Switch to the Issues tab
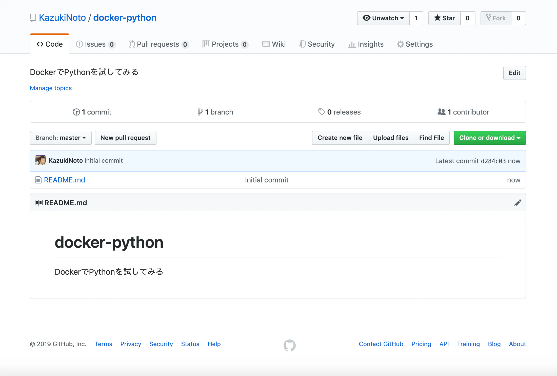Viewport: 557px width, 376px height. (x=95, y=44)
